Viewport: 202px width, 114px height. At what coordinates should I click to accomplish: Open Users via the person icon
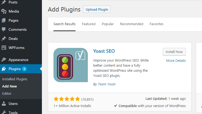coord(4,104)
